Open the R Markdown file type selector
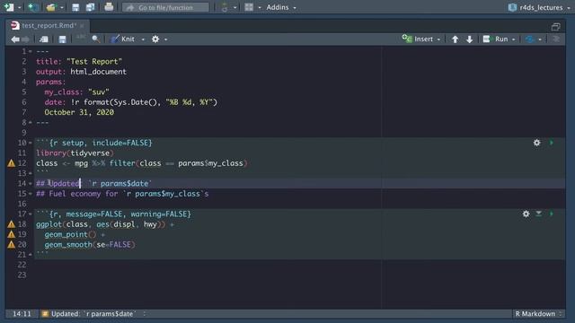This screenshot has height=323, width=575. [538, 314]
